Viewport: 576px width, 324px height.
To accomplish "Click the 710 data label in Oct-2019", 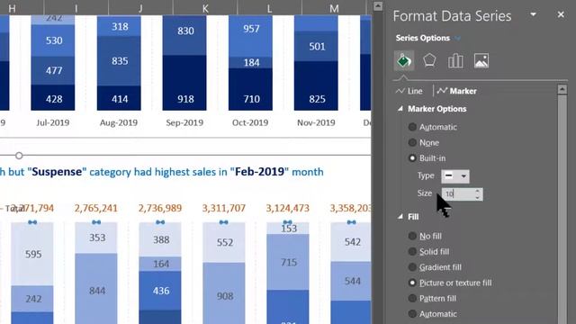I will pos(251,99).
